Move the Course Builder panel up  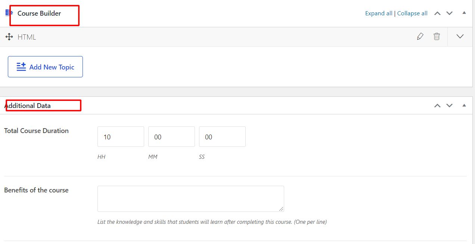click(437, 13)
